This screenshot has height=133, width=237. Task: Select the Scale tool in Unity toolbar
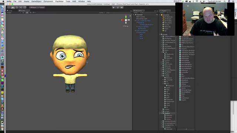(x=21, y=7)
